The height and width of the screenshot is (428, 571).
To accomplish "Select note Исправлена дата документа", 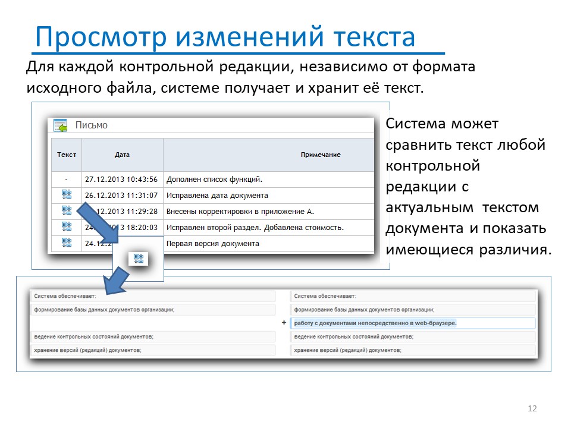I will pos(218,196).
